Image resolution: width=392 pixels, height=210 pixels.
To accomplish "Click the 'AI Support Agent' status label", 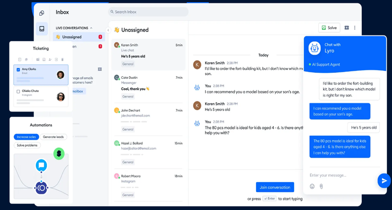I will pos(326,64).
